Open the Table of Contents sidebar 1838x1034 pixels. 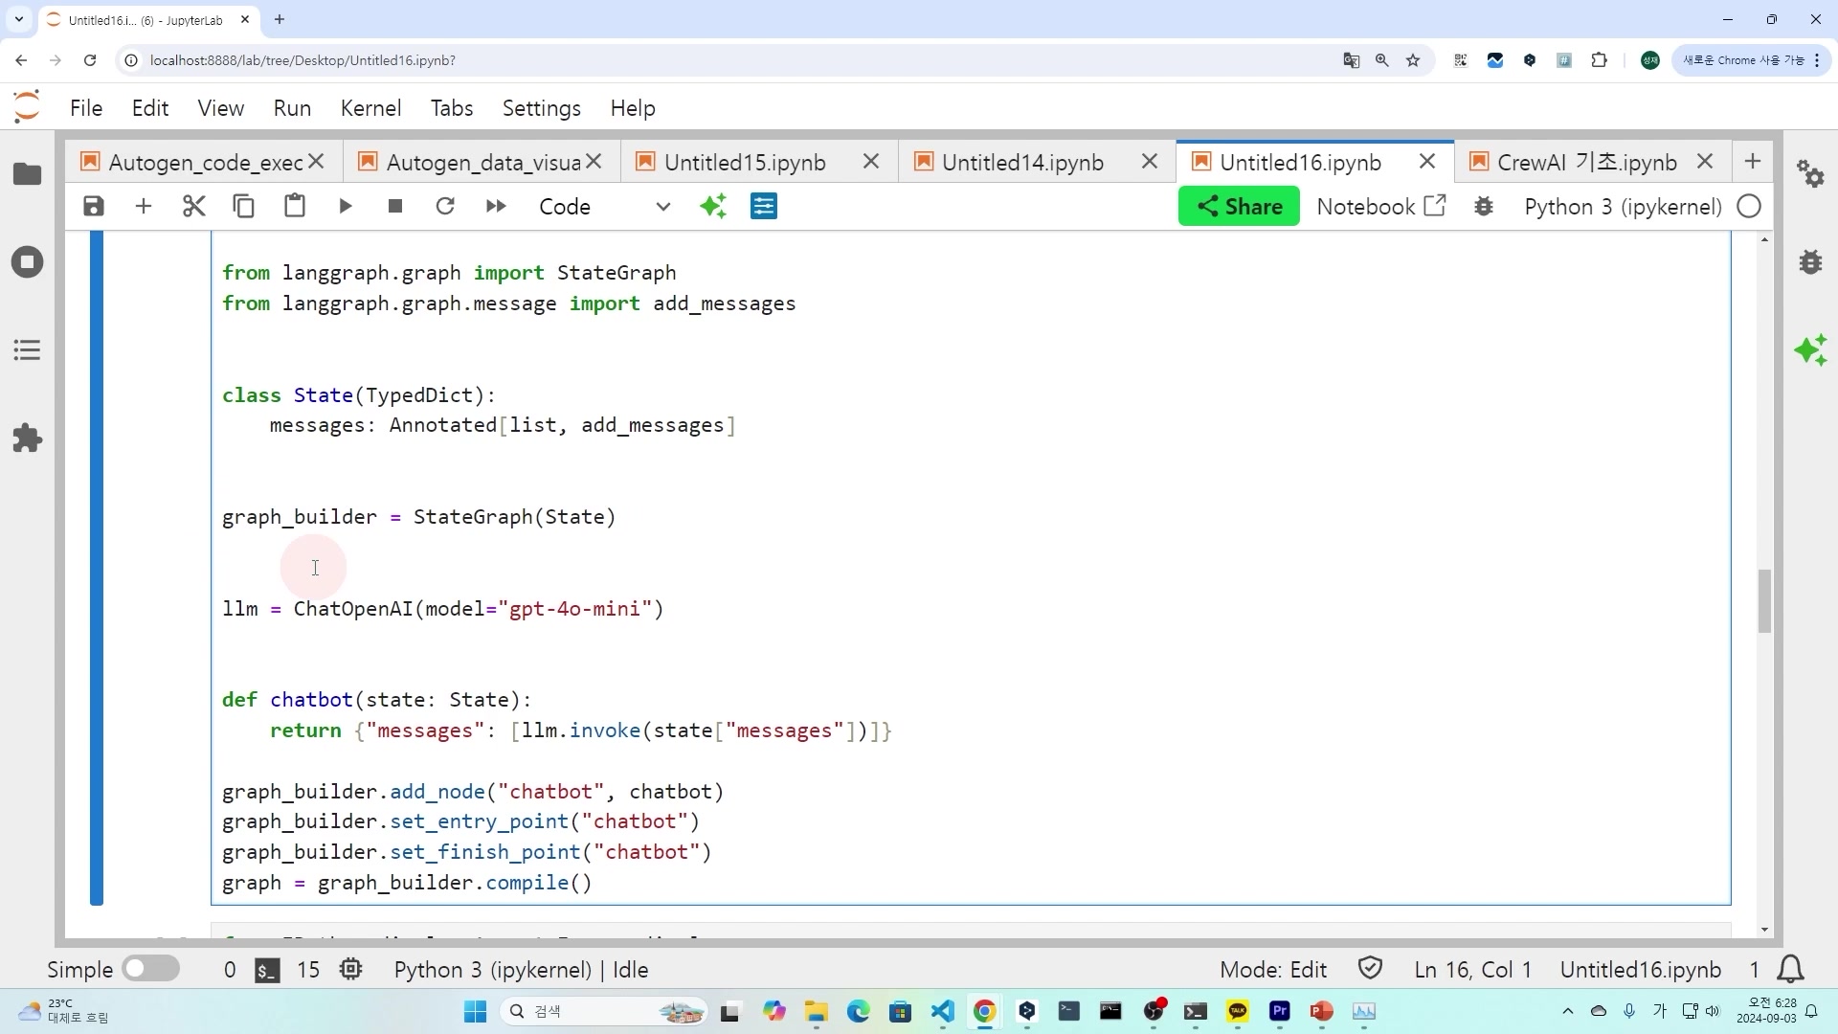pos(28,350)
